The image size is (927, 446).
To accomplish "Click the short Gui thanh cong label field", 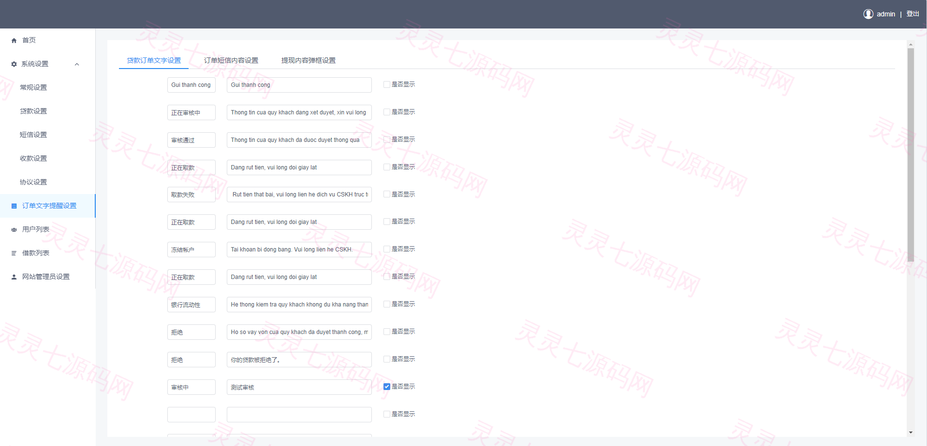I will [x=191, y=85].
